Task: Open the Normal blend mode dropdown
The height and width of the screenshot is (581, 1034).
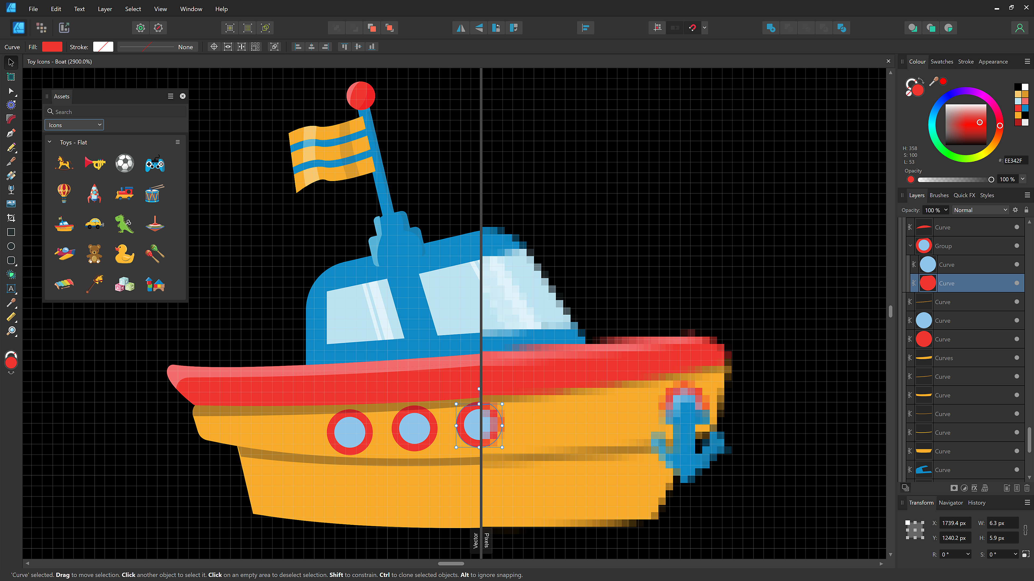Action: coord(981,210)
